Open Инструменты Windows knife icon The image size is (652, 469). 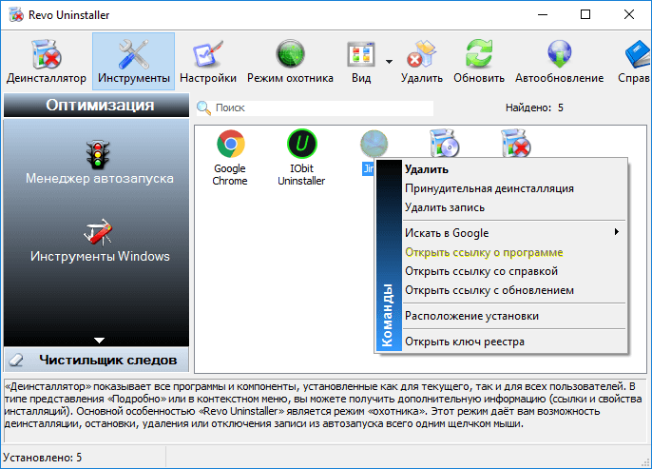98,232
